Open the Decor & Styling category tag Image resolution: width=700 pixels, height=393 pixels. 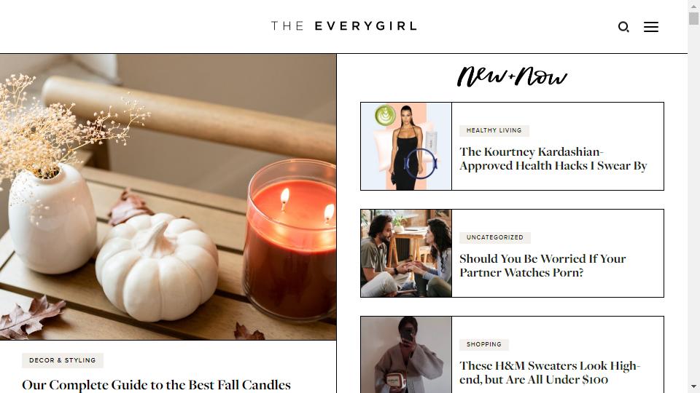point(63,360)
